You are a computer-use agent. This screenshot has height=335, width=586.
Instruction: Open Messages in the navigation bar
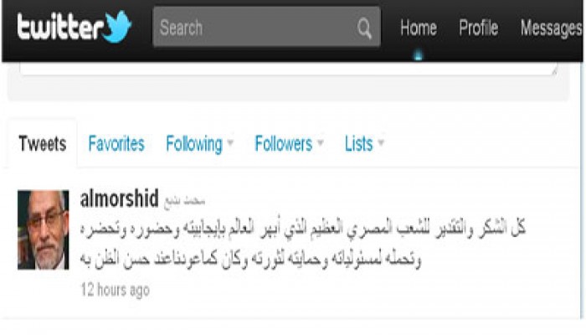[551, 28]
